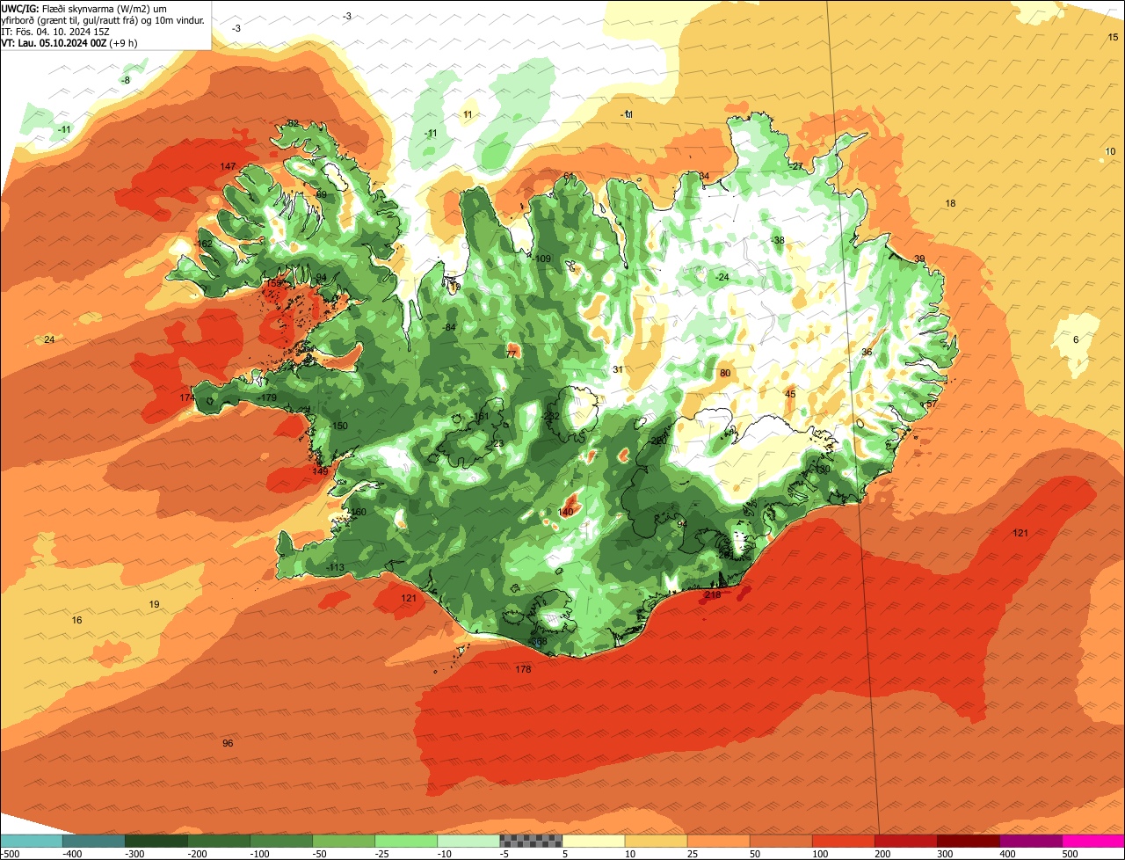Click the map value '147' over the Westfjords sea
Screen dimensions: 1125x860
pos(228,167)
